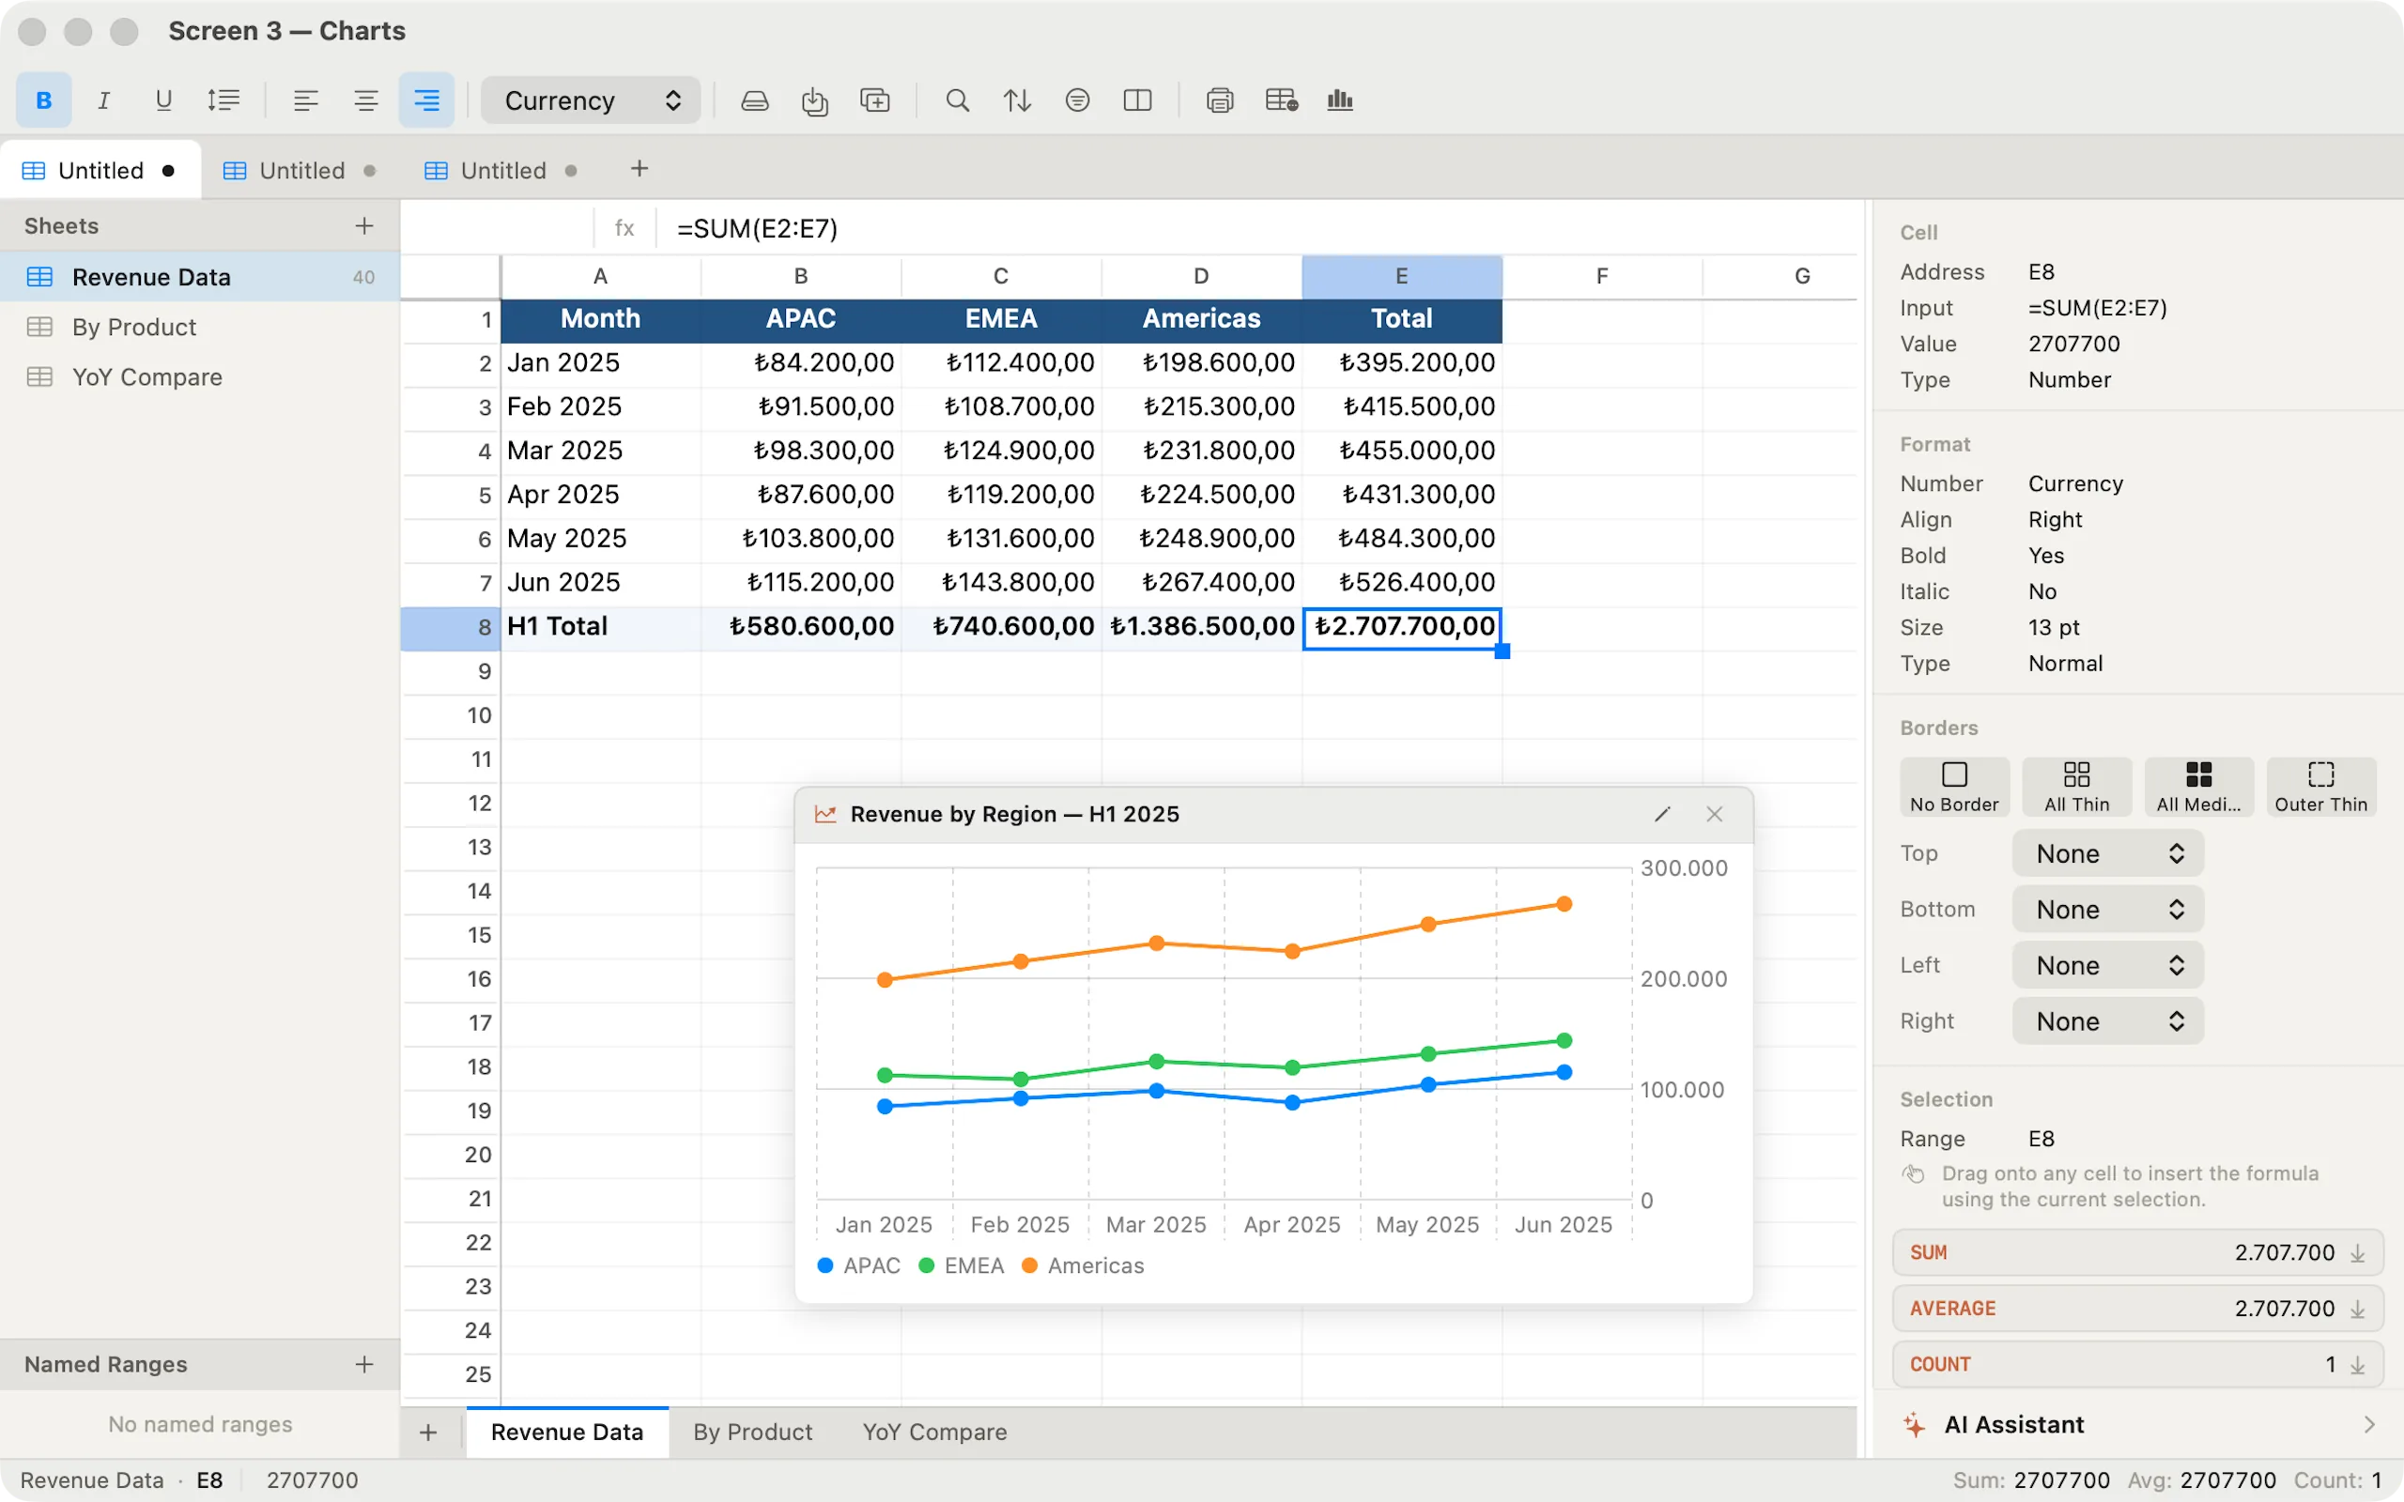Image resolution: width=2404 pixels, height=1502 pixels.
Task: Click the drive storage icon in the toolbar
Action: click(x=755, y=100)
